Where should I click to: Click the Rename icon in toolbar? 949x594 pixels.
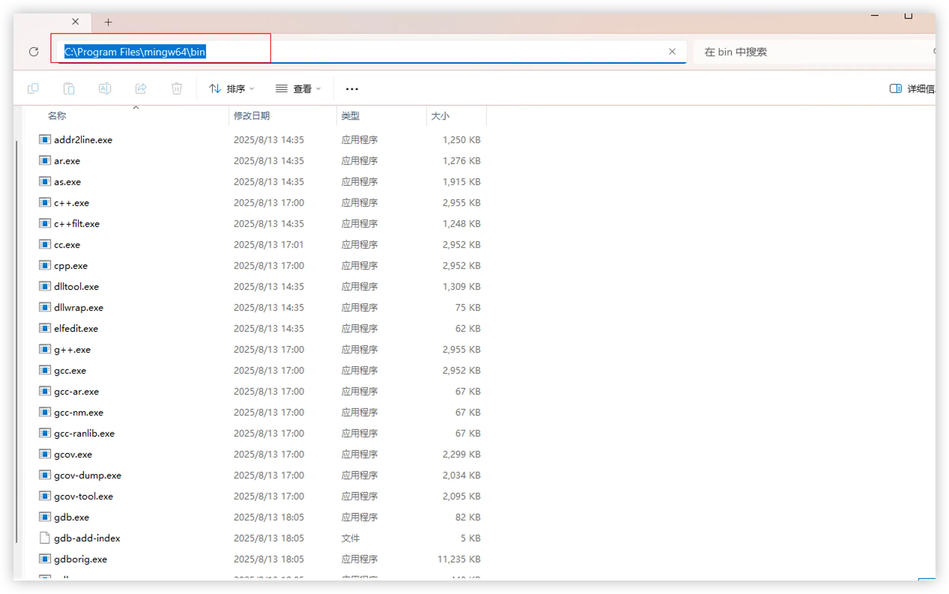coord(105,89)
